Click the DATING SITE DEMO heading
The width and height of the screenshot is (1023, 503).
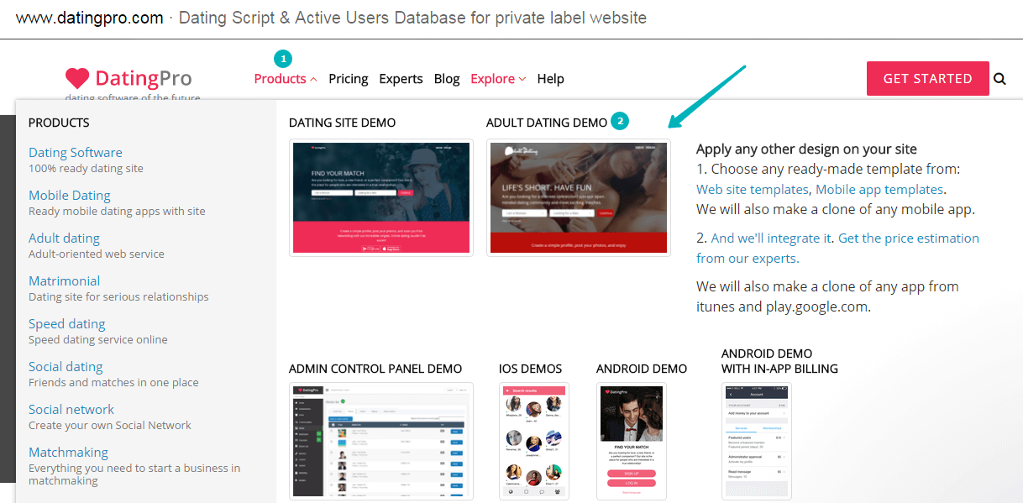[342, 123]
